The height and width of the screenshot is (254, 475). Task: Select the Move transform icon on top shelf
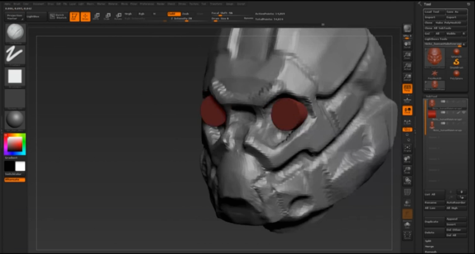click(96, 16)
